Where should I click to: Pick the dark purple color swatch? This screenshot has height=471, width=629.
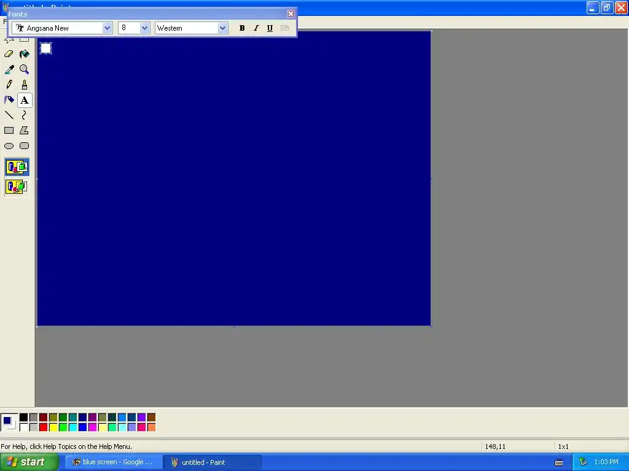92,418
